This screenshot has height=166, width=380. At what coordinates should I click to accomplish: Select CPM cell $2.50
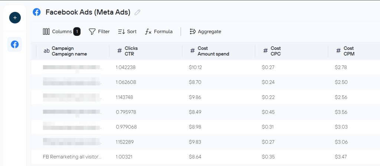(341, 82)
